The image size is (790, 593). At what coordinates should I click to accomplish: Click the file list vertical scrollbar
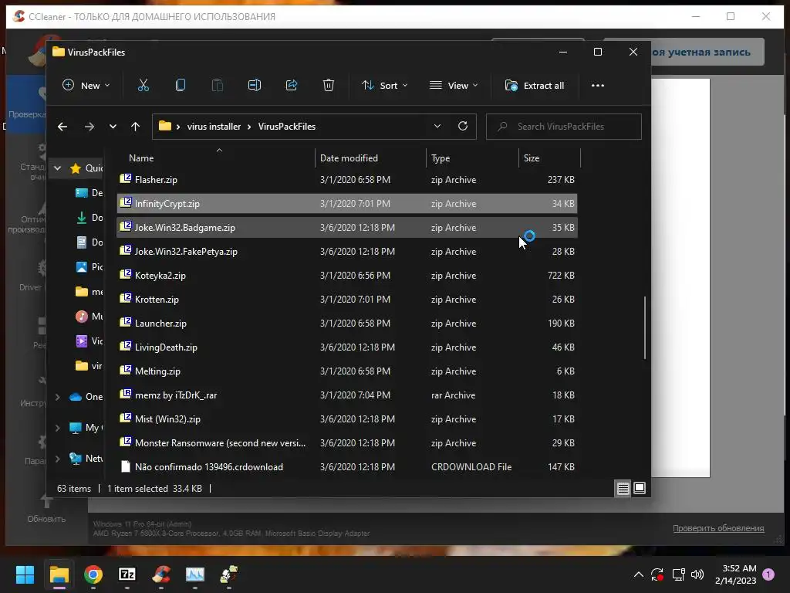pyautogui.click(x=644, y=327)
